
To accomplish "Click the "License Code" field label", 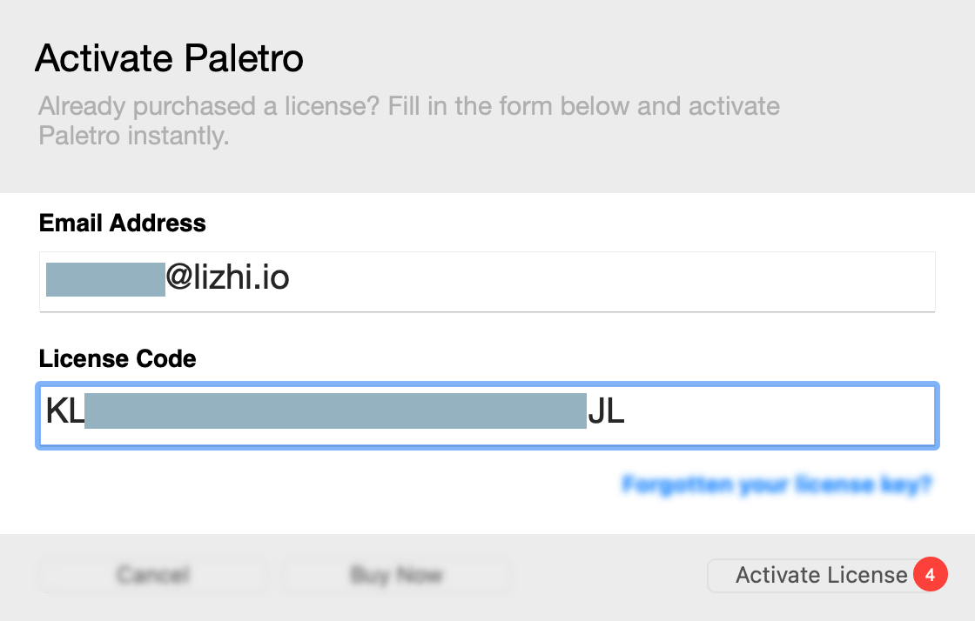I will (x=118, y=358).
